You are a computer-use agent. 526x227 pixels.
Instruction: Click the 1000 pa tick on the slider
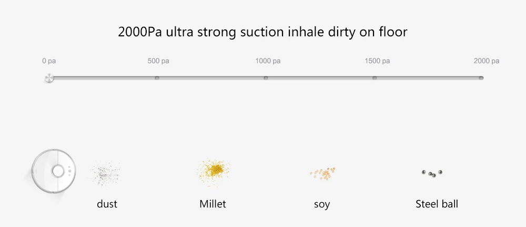pos(266,78)
